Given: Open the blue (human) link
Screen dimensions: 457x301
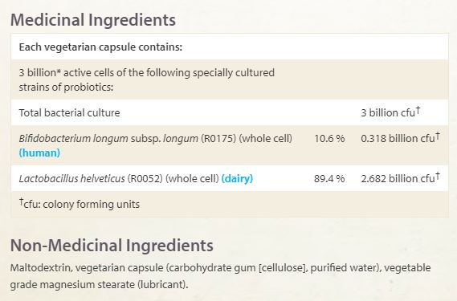Looking at the screenshot, I should click(39, 153).
